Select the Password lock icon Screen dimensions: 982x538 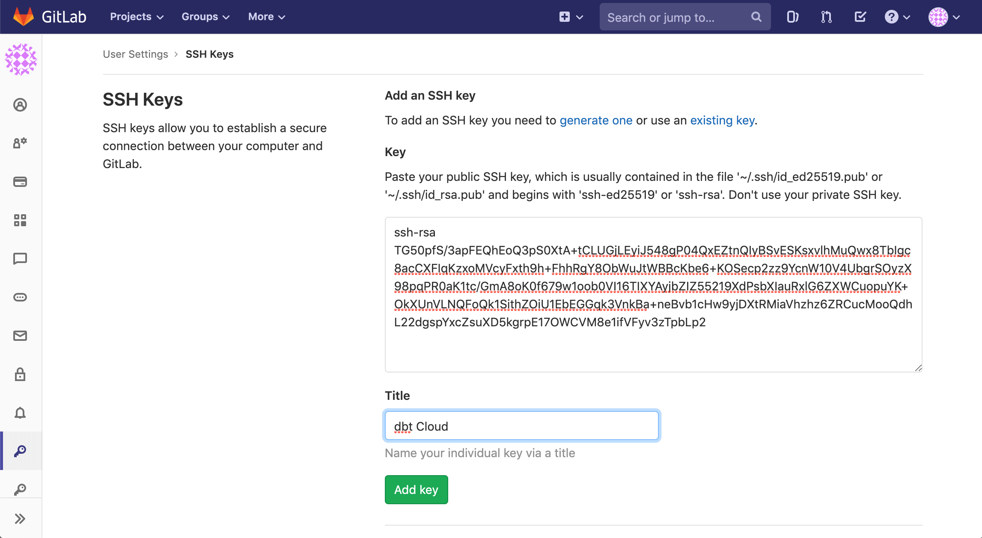tap(21, 374)
